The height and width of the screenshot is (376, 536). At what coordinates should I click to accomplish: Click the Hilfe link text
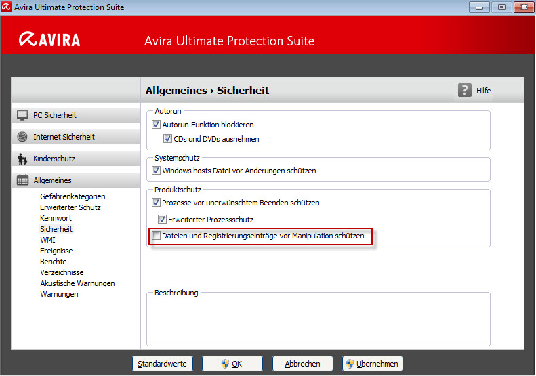click(x=483, y=91)
